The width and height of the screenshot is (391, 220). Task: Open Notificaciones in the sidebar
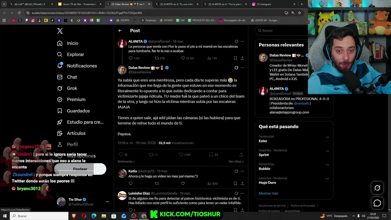(x=77, y=66)
